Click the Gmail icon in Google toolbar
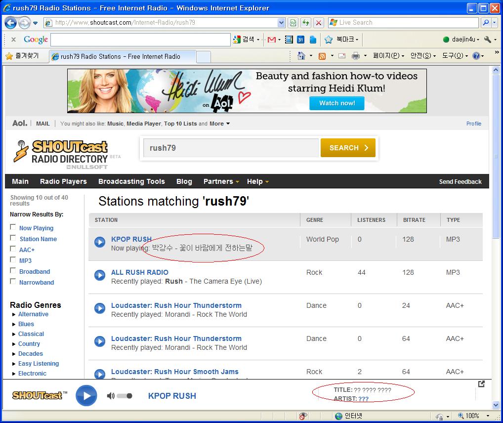This screenshot has width=503, height=423. tap(271, 40)
